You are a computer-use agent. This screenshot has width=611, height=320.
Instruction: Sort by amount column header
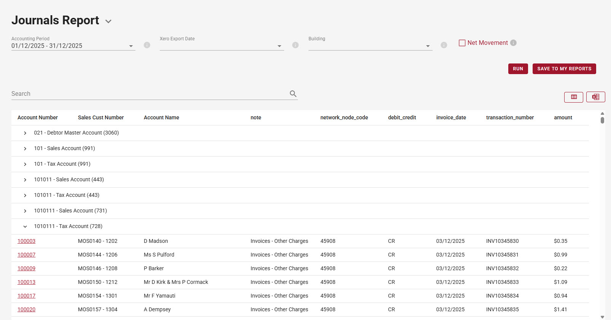click(563, 117)
